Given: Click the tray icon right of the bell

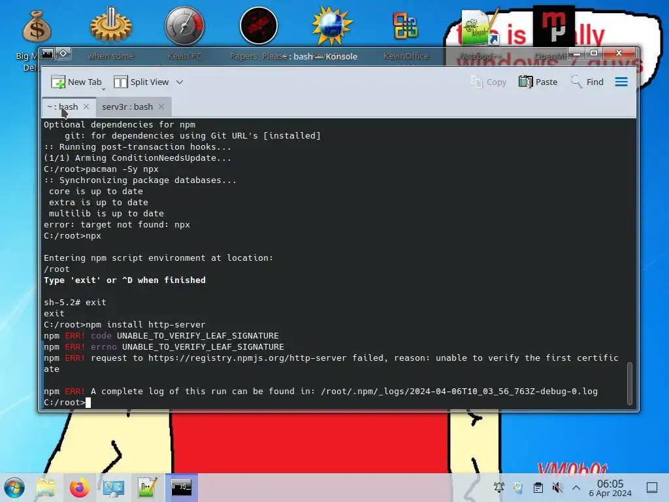Looking at the screenshot, I should click(518, 487).
